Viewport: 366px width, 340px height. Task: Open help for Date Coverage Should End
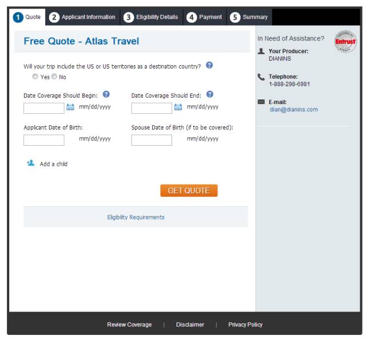pyautogui.click(x=210, y=94)
